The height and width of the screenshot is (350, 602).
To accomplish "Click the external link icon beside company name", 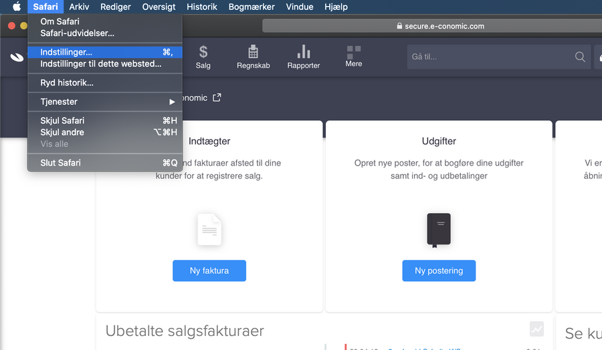I will tap(217, 98).
